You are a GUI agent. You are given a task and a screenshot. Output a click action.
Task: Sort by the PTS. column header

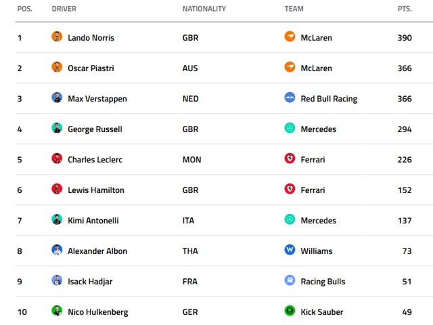pos(405,9)
